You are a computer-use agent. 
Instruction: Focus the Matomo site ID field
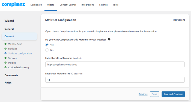(115, 80)
